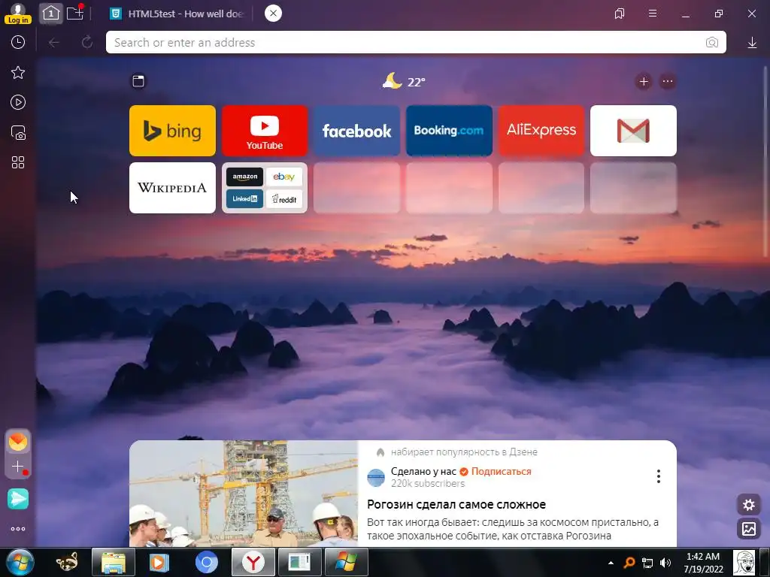Open the Facebook tile
The width and height of the screenshot is (770, 577).
(x=357, y=131)
